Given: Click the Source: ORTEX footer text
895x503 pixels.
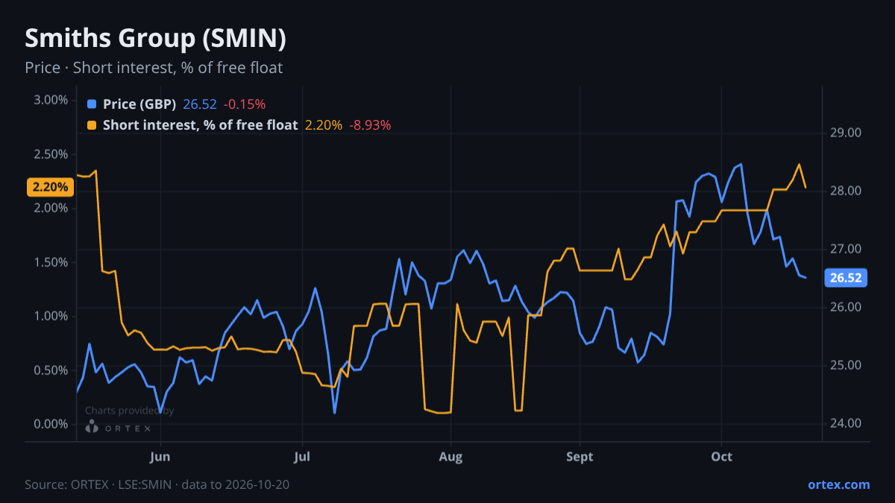Looking at the screenshot, I should pyautogui.click(x=157, y=484).
